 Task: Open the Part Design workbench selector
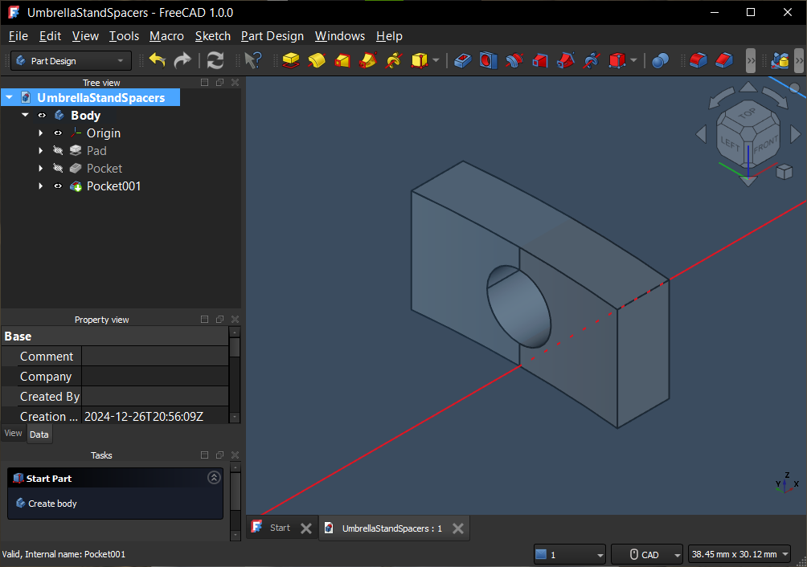click(x=71, y=61)
